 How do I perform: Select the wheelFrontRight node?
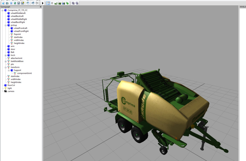(x=21, y=31)
